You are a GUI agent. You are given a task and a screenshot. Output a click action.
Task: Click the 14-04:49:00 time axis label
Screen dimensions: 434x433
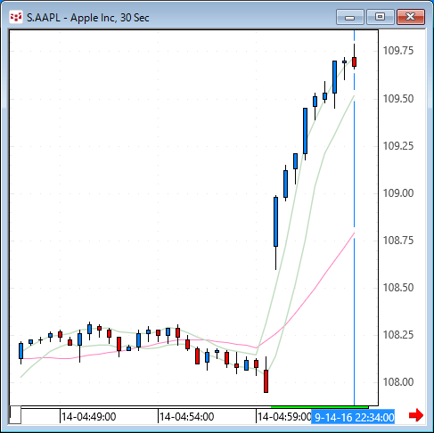(x=88, y=417)
